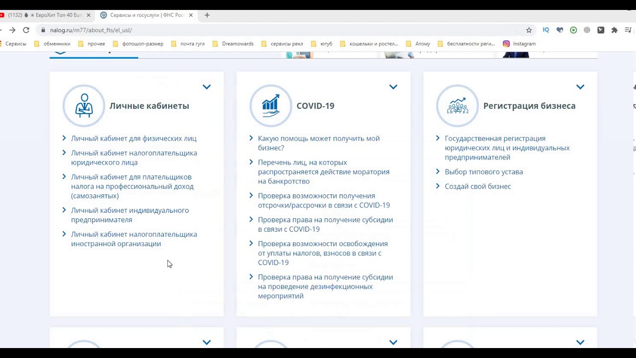
Task: Click the COVID-19 chart icon
Action: coord(271,106)
